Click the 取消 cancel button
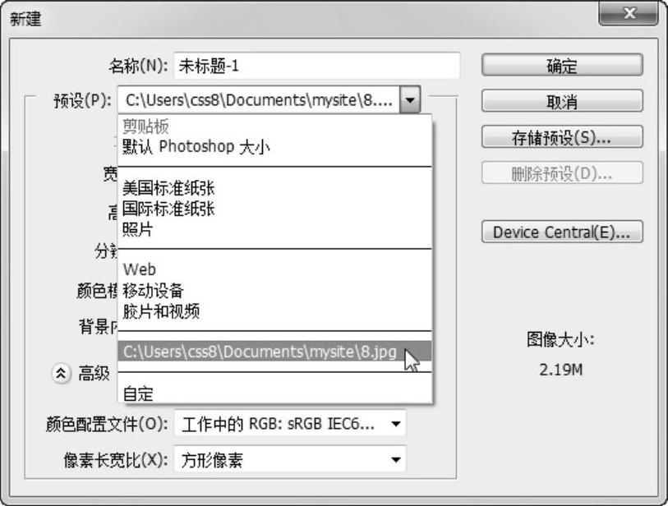Screen dimensions: 668x506 coord(562,101)
